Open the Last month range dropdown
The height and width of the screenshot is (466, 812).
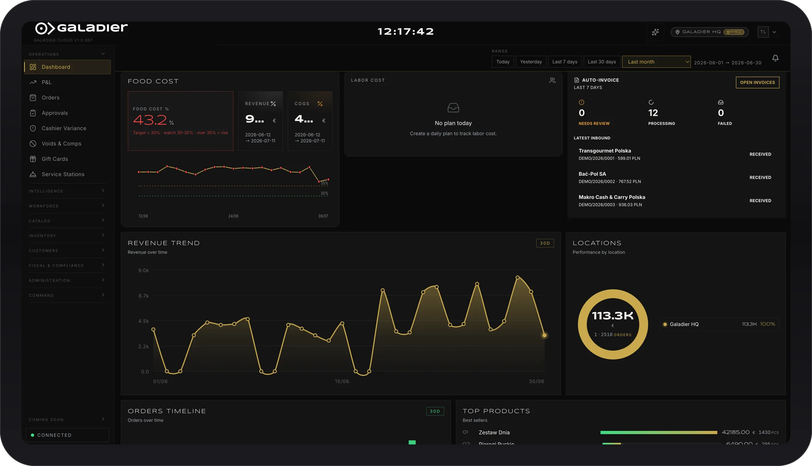[x=656, y=62]
